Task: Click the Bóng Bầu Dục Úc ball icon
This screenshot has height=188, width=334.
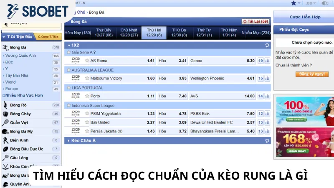Action: (5, 149)
